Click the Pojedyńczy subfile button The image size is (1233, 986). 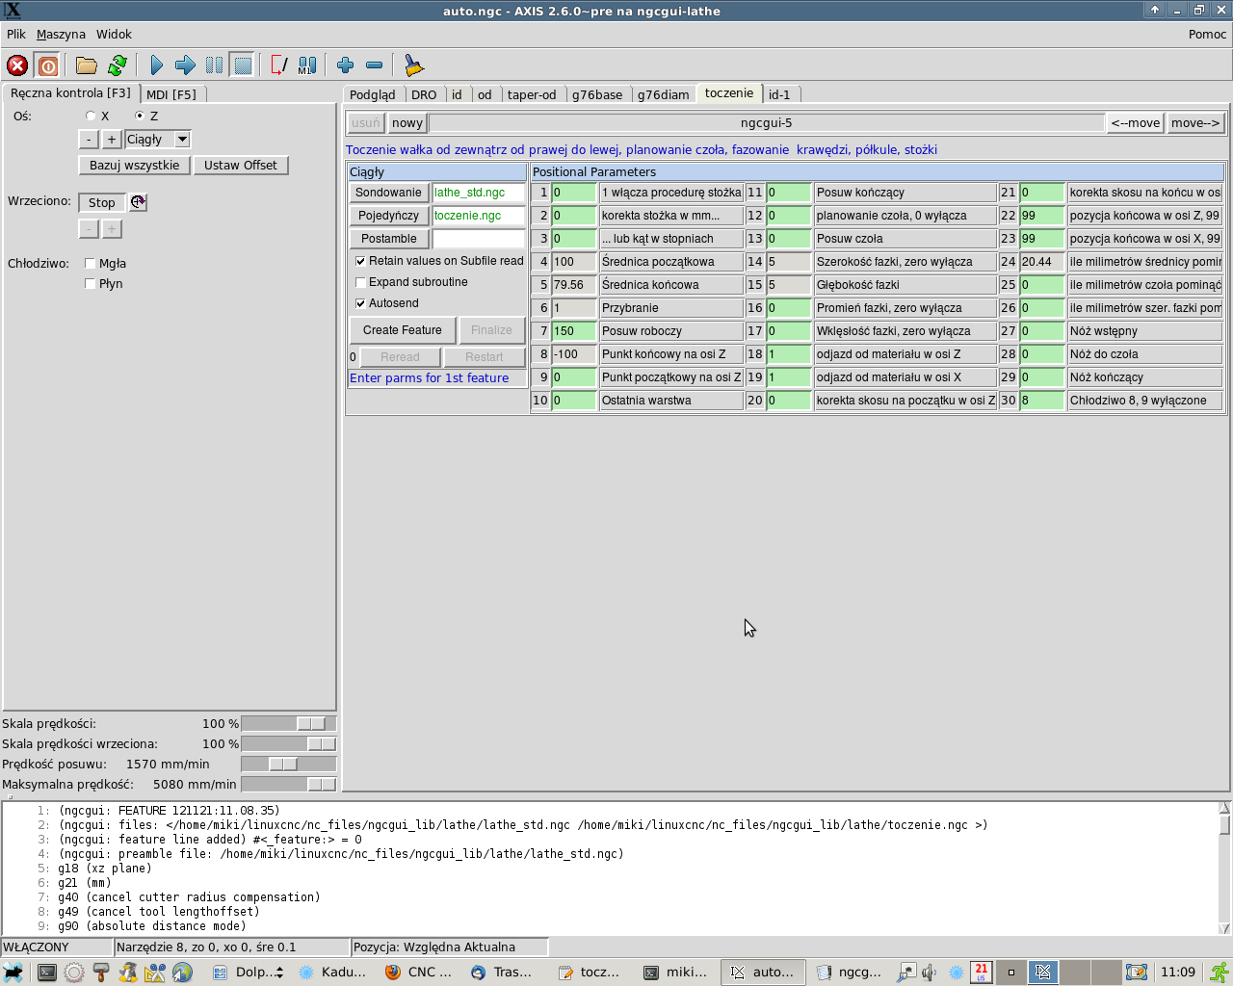[388, 216]
